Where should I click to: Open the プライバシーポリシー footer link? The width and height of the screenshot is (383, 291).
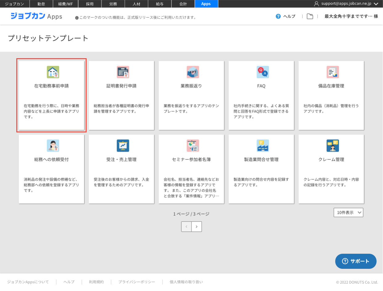137,282
